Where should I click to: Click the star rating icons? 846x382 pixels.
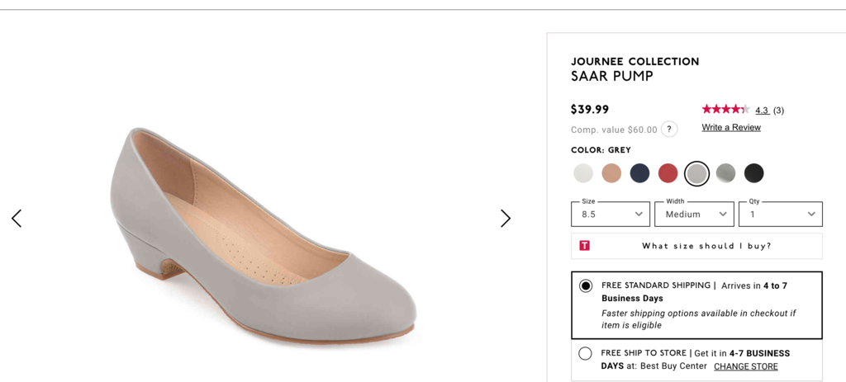click(x=725, y=110)
